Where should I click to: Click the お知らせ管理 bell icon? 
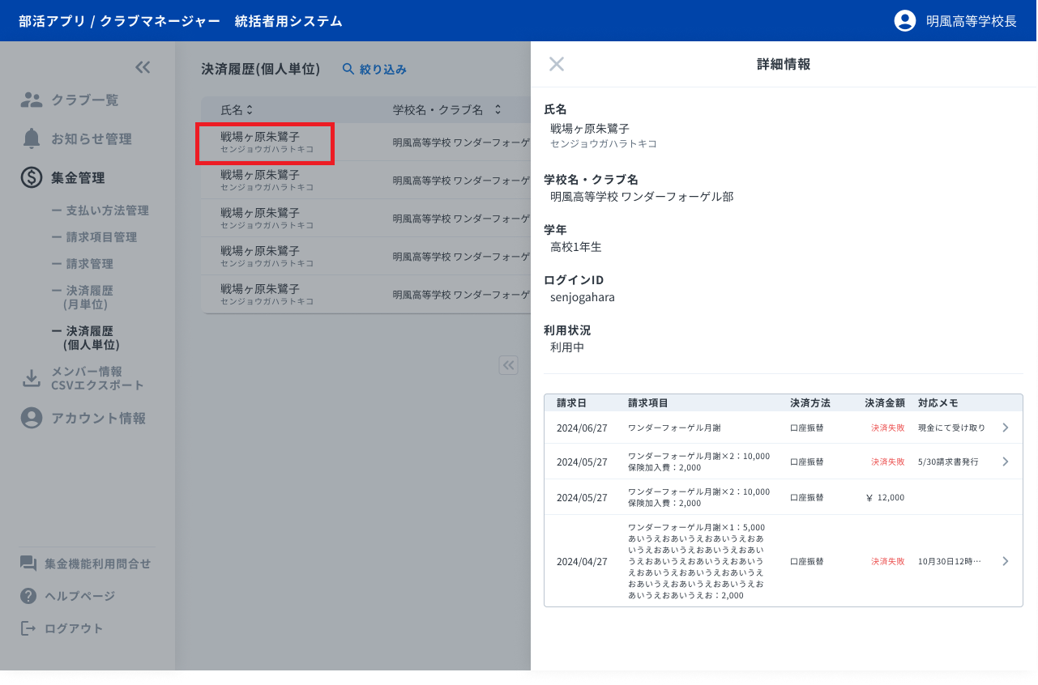pyautogui.click(x=32, y=138)
